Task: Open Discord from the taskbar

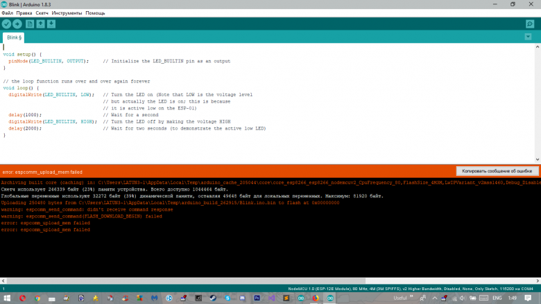Action: [x=242, y=298]
